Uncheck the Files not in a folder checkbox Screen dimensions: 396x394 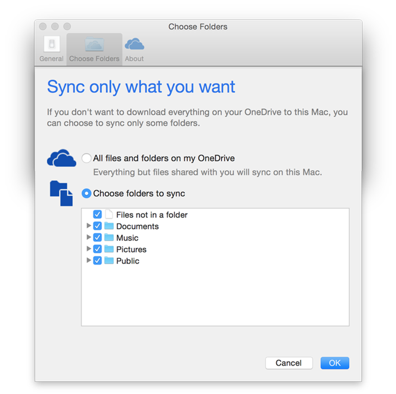[x=98, y=214]
